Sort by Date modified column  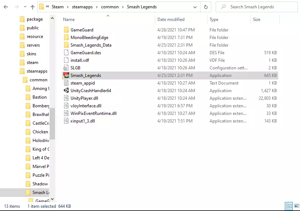pos(171,20)
